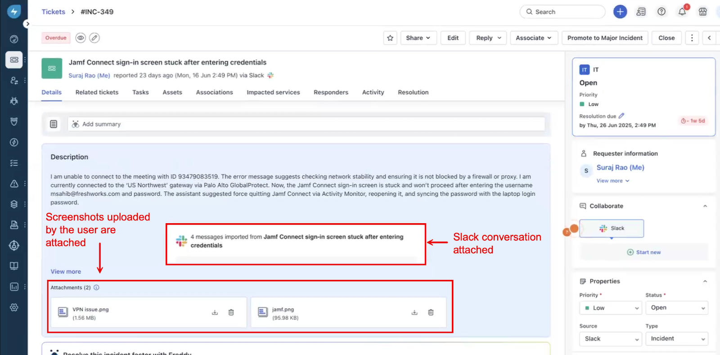This screenshot has width=720, height=355.
Task: Open the notifications bell
Action: coord(682,12)
